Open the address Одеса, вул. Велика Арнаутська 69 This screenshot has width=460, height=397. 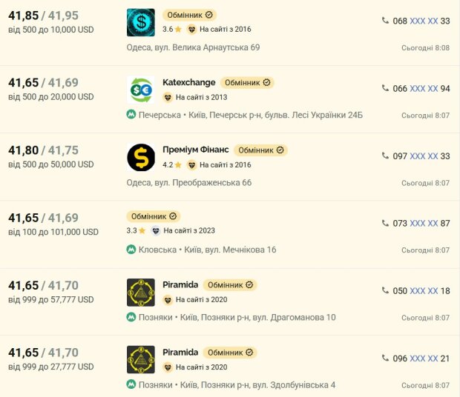pos(193,47)
